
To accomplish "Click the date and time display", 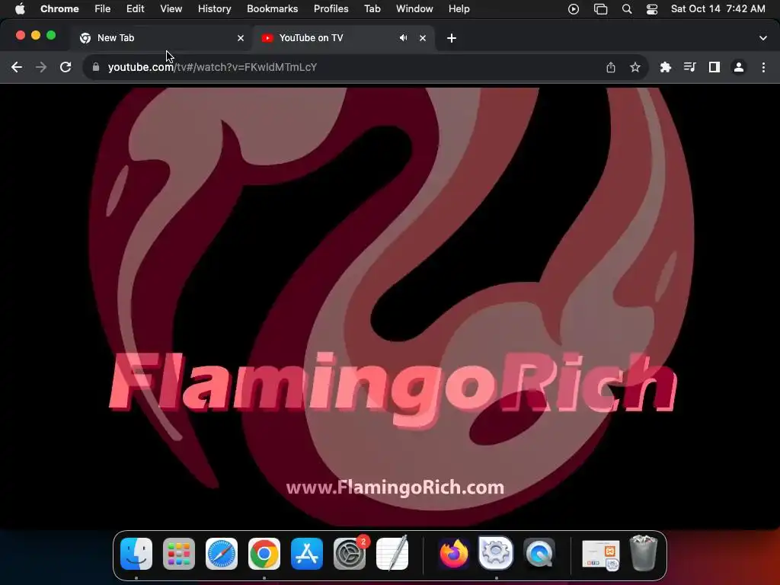I will point(718,9).
